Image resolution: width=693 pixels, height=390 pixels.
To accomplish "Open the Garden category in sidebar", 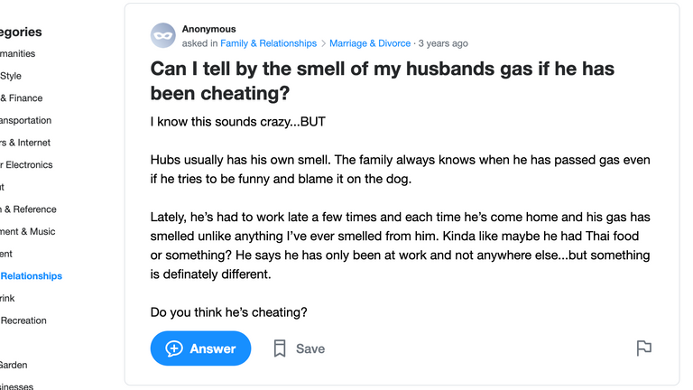I will [x=14, y=365].
